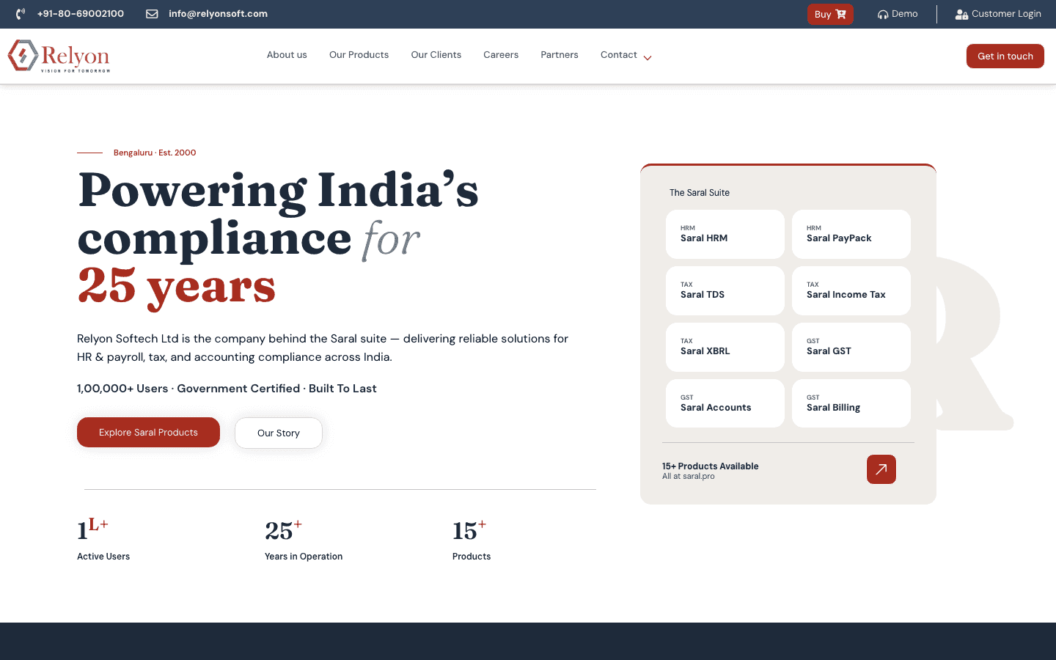Click the Get in touch button

(1005, 56)
